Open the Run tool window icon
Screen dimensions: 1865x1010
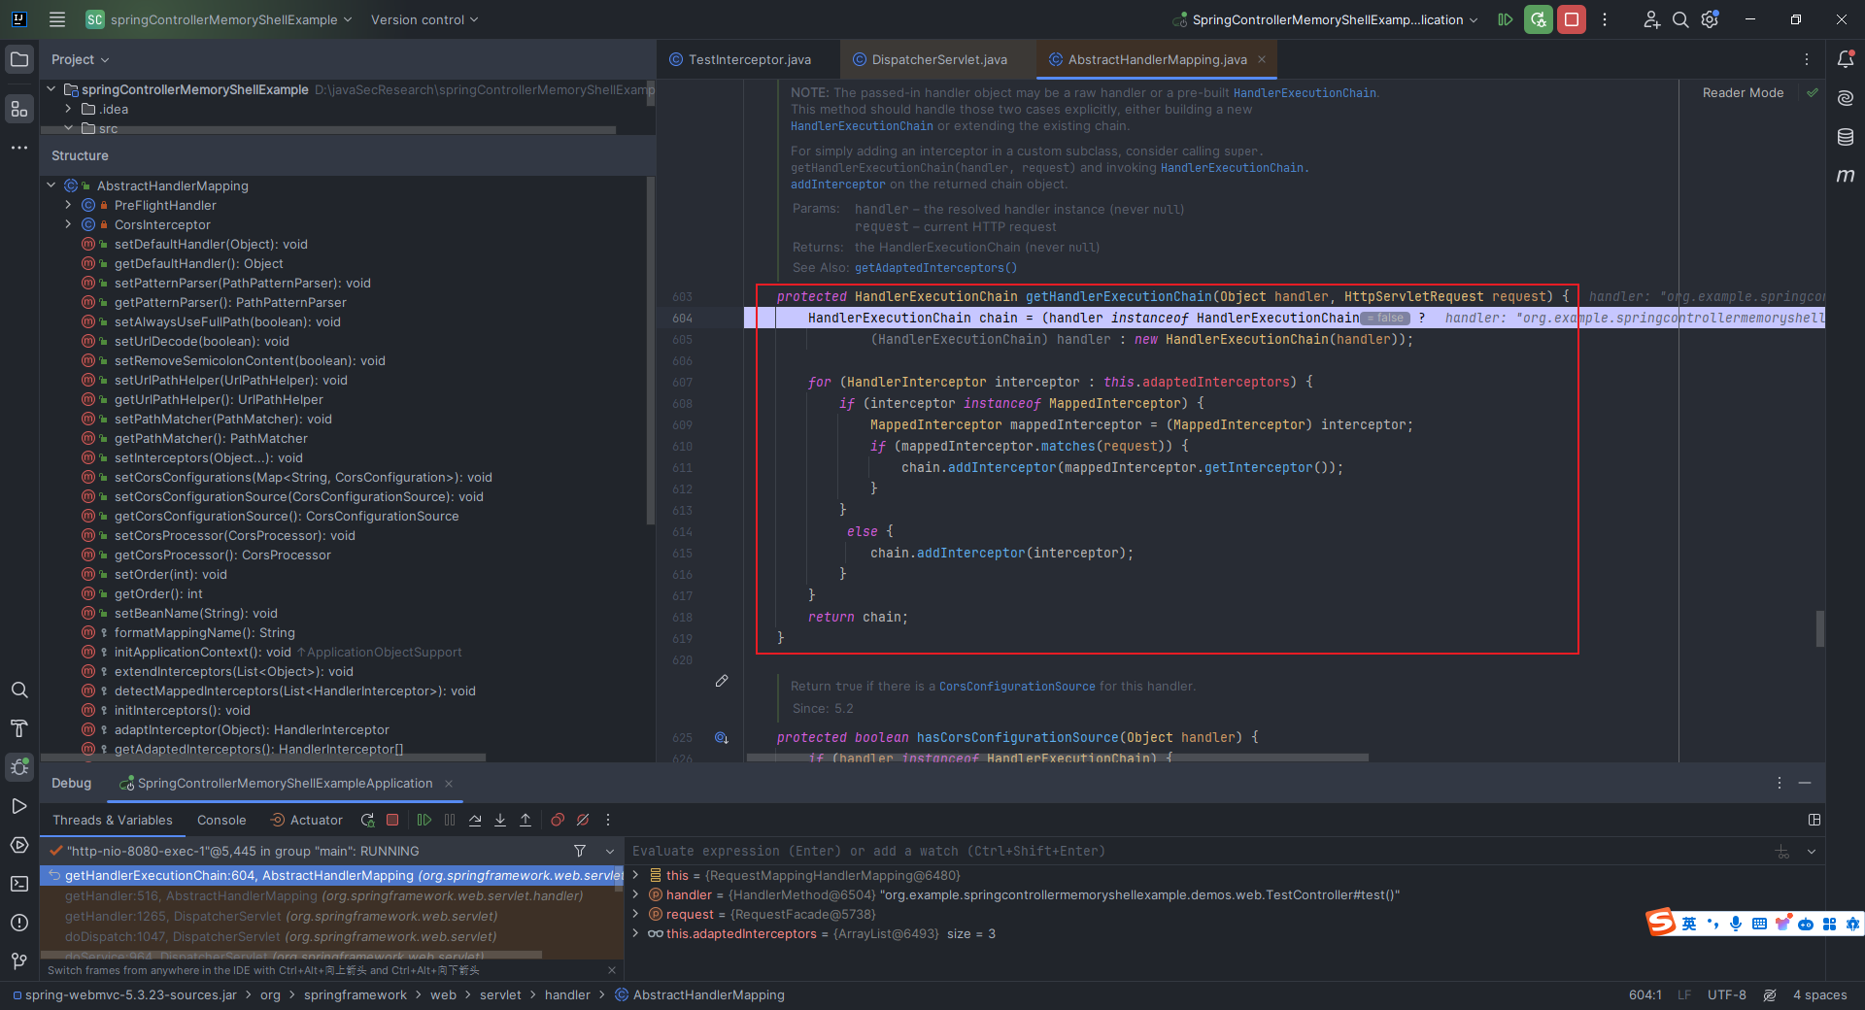pyautogui.click(x=19, y=806)
